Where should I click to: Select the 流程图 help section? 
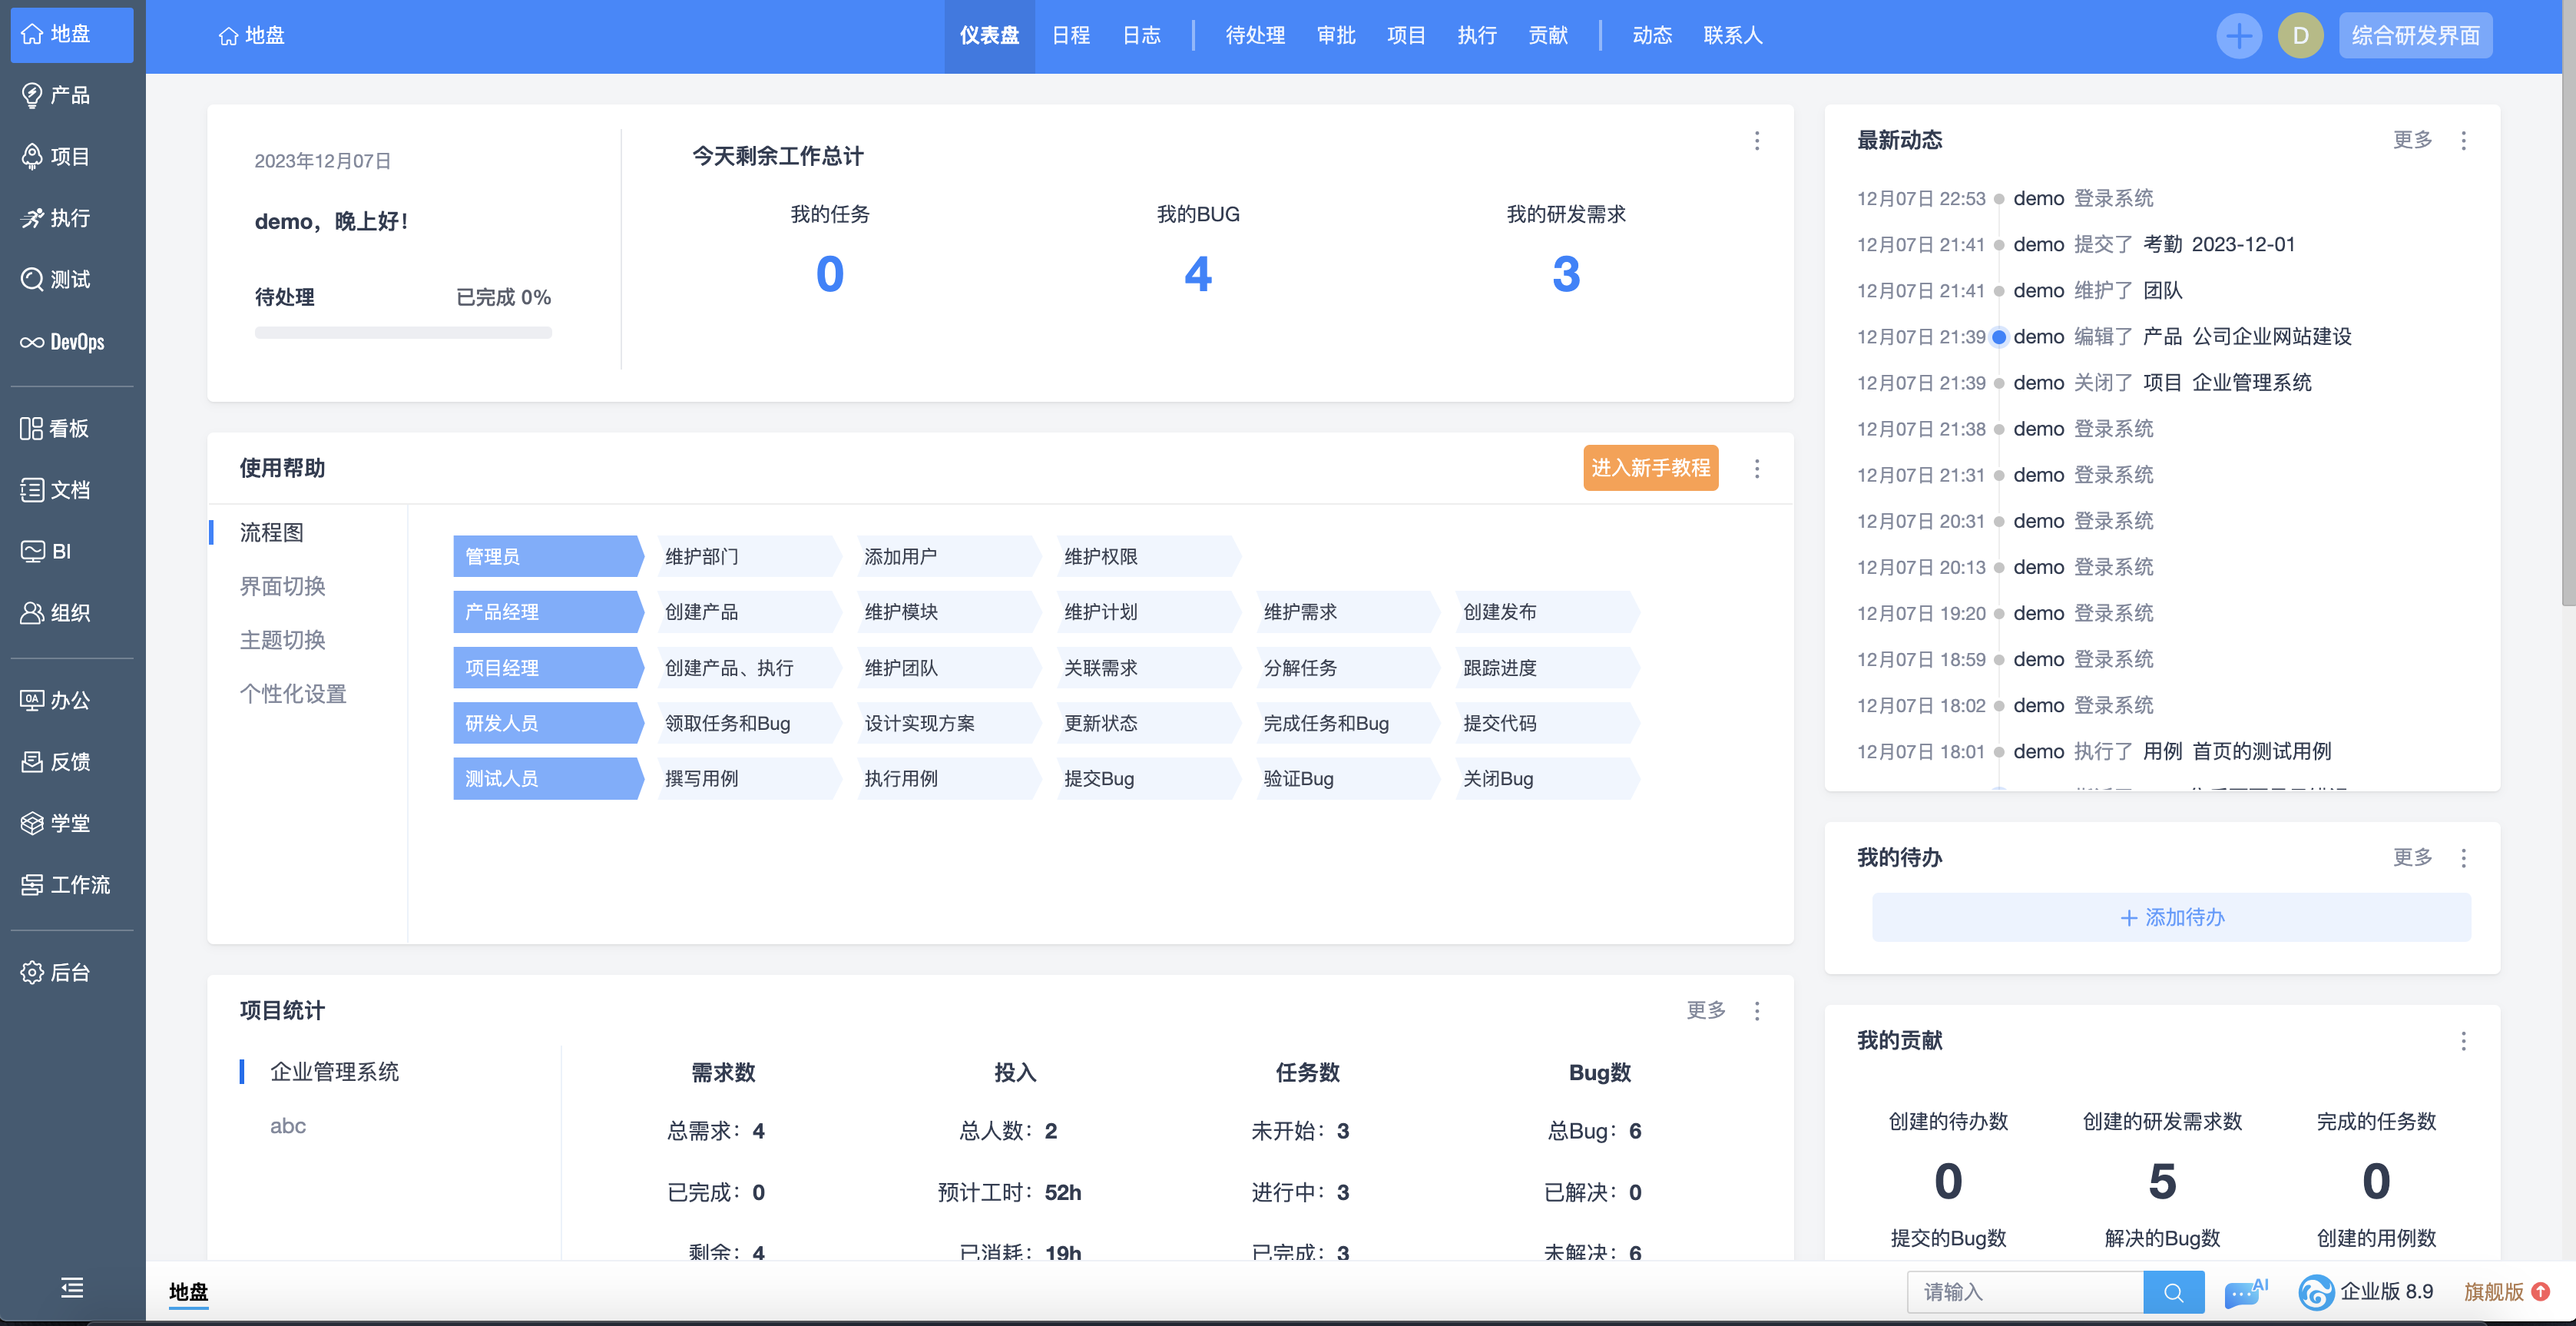pos(271,532)
